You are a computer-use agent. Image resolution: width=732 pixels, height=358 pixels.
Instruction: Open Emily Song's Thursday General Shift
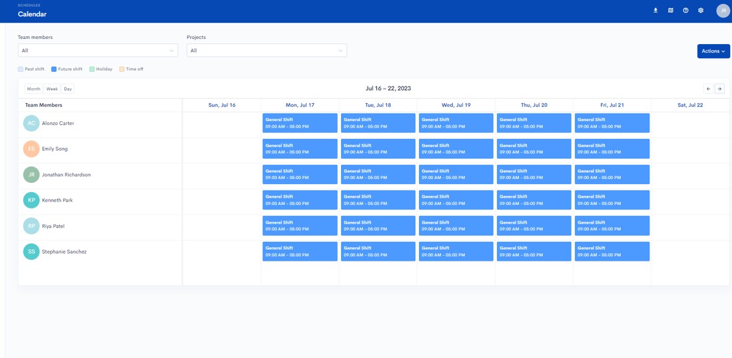click(x=534, y=149)
